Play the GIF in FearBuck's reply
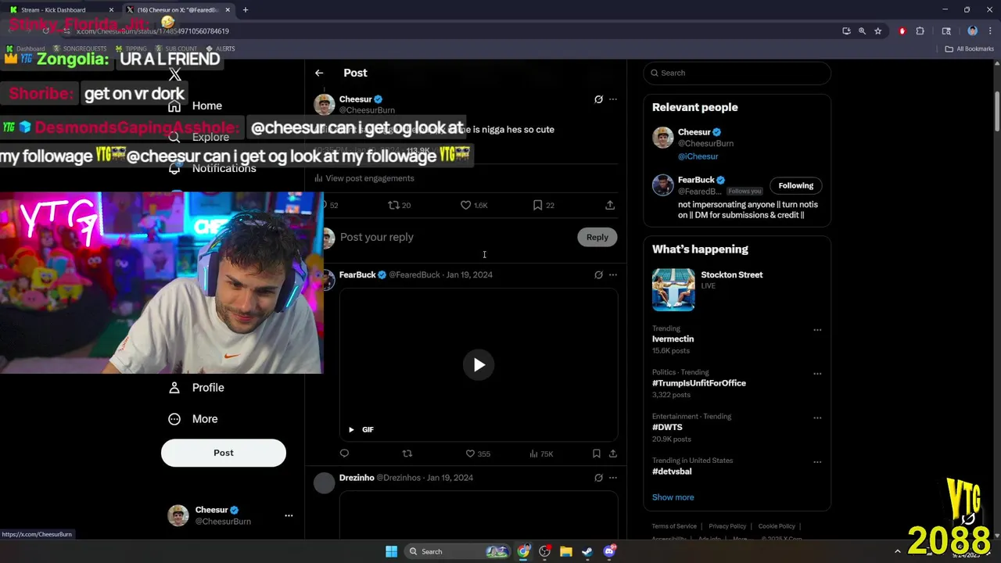The image size is (1001, 563). coord(479,365)
